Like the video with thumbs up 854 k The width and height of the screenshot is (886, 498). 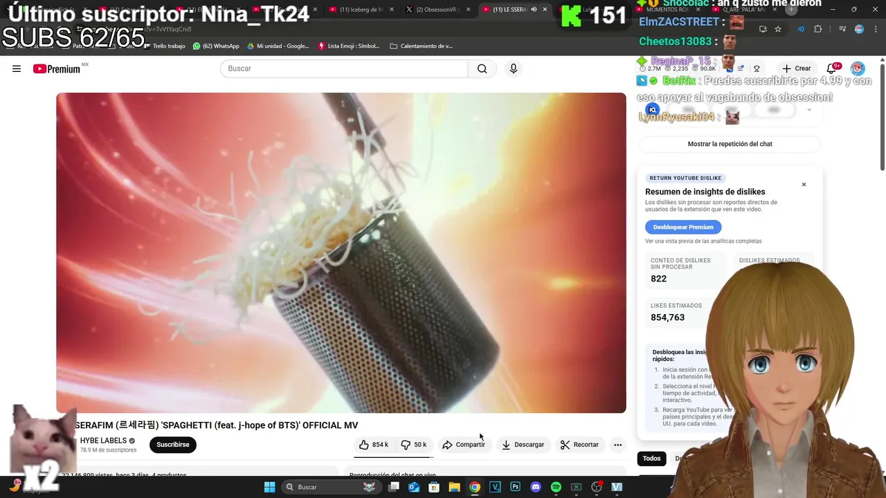coord(374,445)
